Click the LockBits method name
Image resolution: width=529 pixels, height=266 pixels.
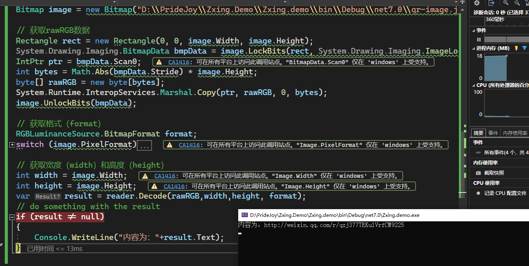coord(267,51)
